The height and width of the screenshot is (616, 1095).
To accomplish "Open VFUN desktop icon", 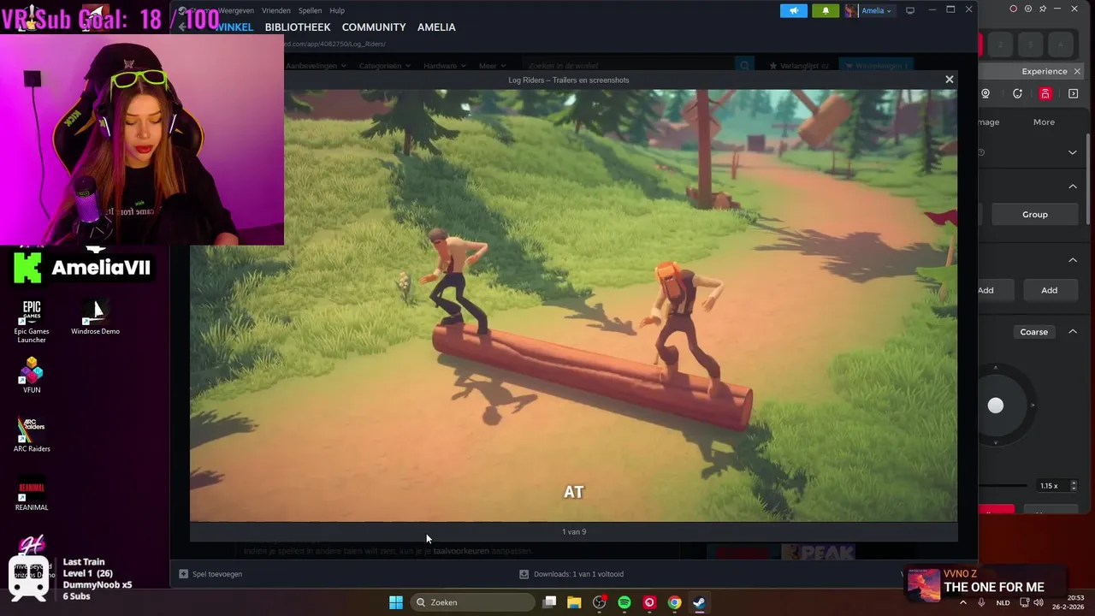I will point(32,376).
